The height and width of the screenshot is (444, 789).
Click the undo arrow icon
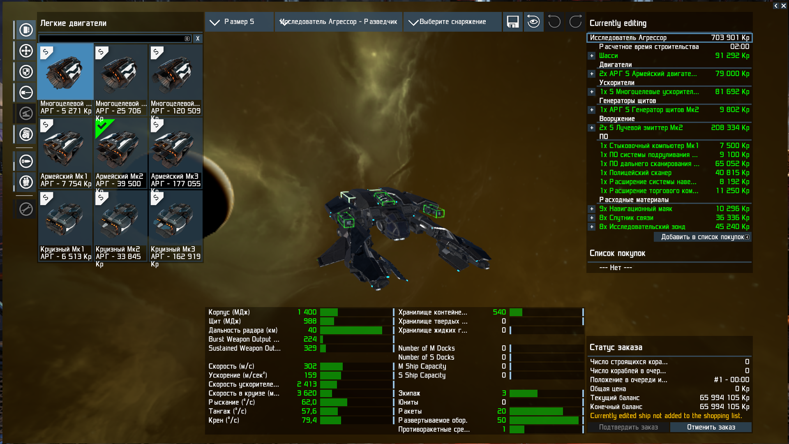[x=554, y=22]
